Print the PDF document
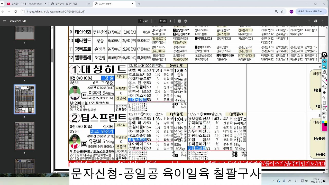The height and width of the screenshot is (185, 329). pos(316,21)
